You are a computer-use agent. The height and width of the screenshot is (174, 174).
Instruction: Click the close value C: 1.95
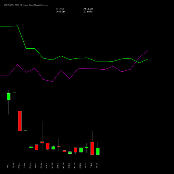click(60, 9)
